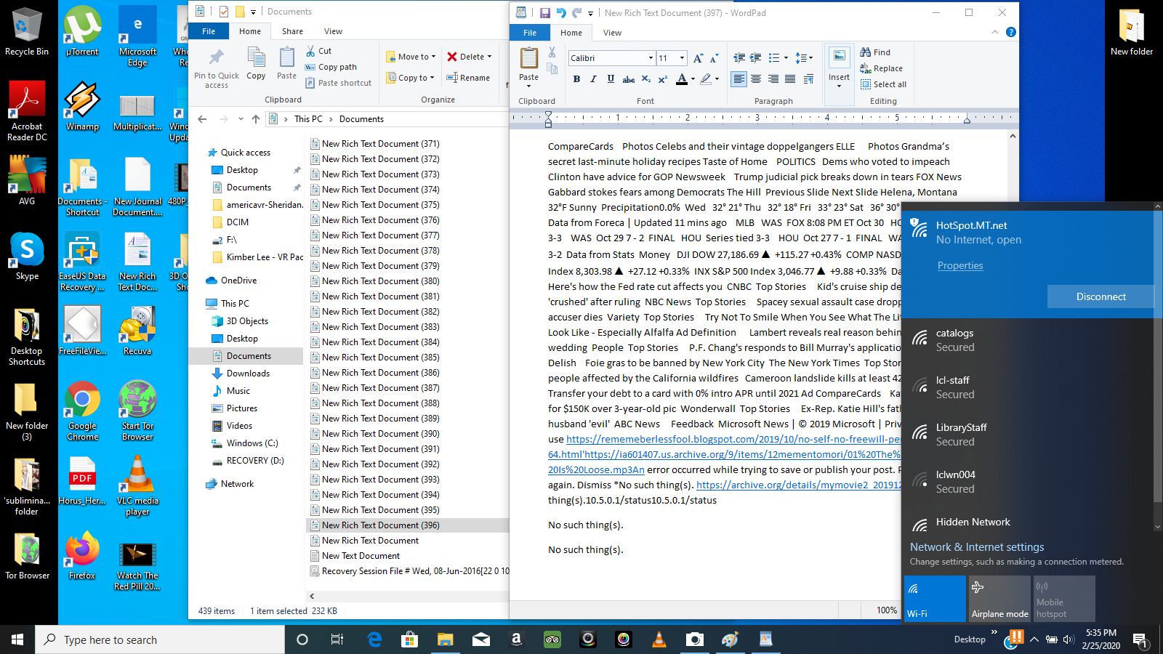The height and width of the screenshot is (654, 1163).
Task: Toggle the Mobile hotspot tile
Action: pos(1064,598)
